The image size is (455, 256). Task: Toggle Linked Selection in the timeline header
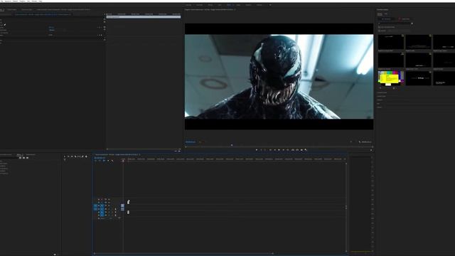(x=104, y=161)
